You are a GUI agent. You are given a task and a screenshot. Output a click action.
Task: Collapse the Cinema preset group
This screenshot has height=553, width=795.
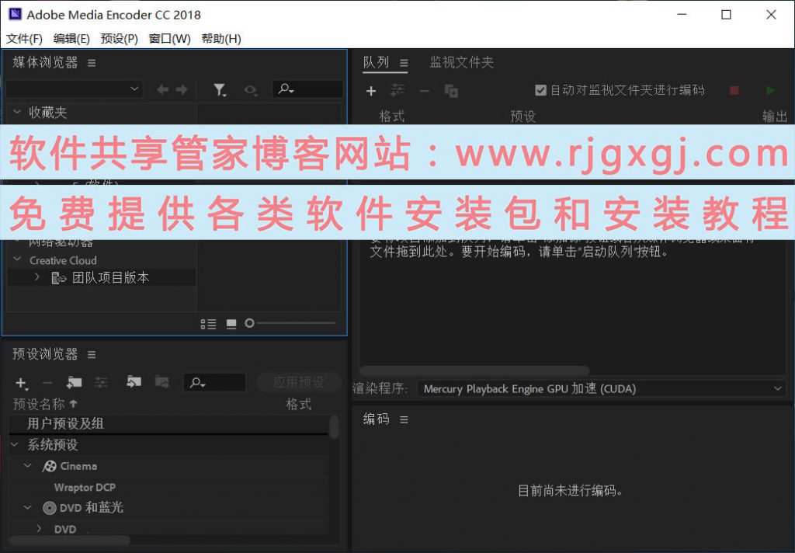28,466
